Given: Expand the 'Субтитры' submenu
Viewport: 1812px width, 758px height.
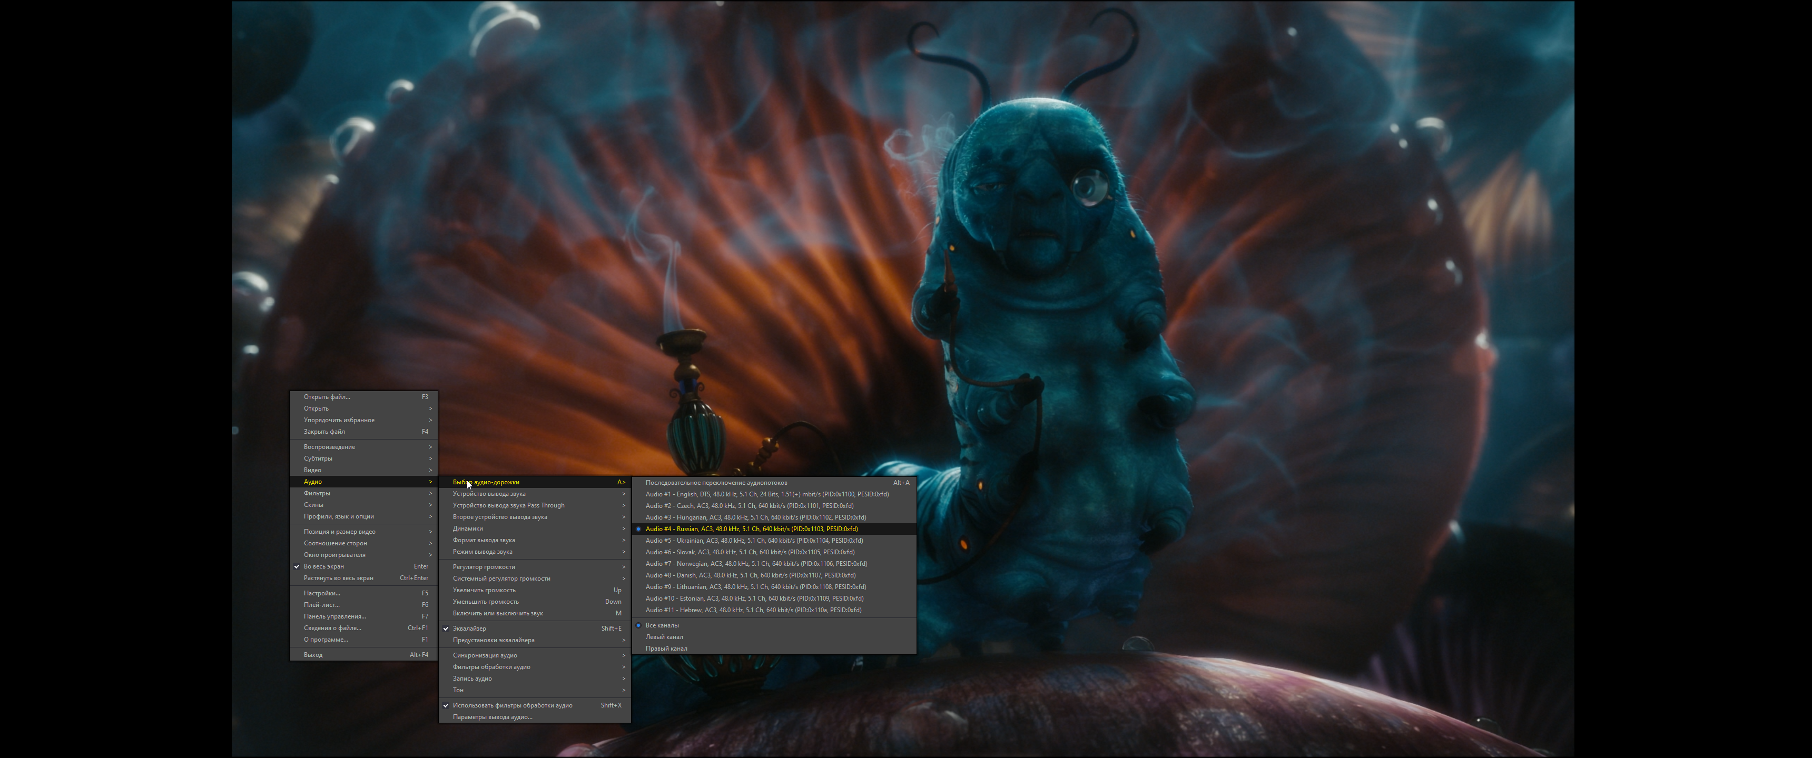Looking at the screenshot, I should pyautogui.click(x=363, y=458).
